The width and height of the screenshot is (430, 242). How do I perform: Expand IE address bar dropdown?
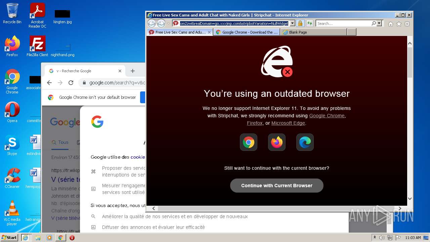tap(292, 23)
